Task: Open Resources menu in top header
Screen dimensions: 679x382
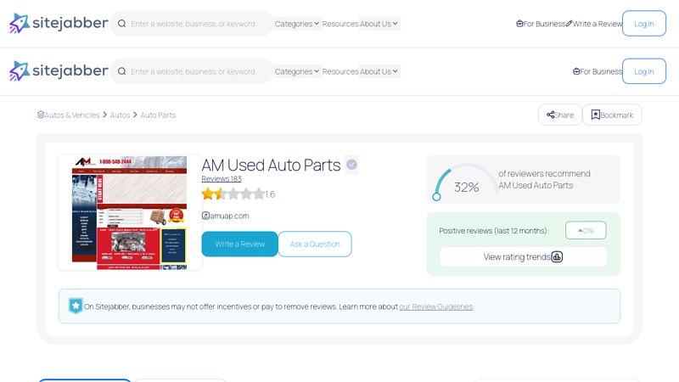Action: pyautogui.click(x=340, y=24)
